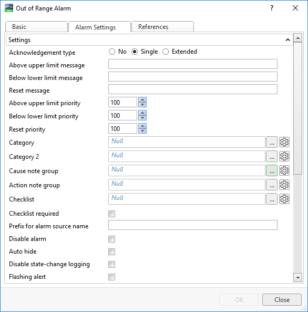
Task: Switch to the Basic tab
Action: point(36,27)
